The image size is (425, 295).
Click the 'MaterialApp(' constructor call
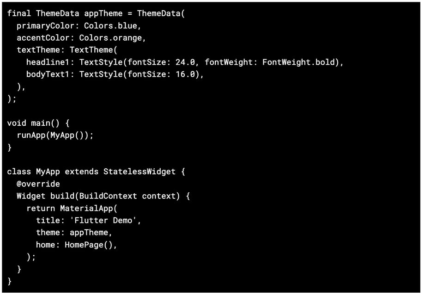89,208
